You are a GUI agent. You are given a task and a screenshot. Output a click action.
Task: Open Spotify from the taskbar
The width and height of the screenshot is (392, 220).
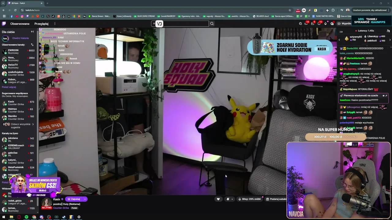(x=26, y=217)
